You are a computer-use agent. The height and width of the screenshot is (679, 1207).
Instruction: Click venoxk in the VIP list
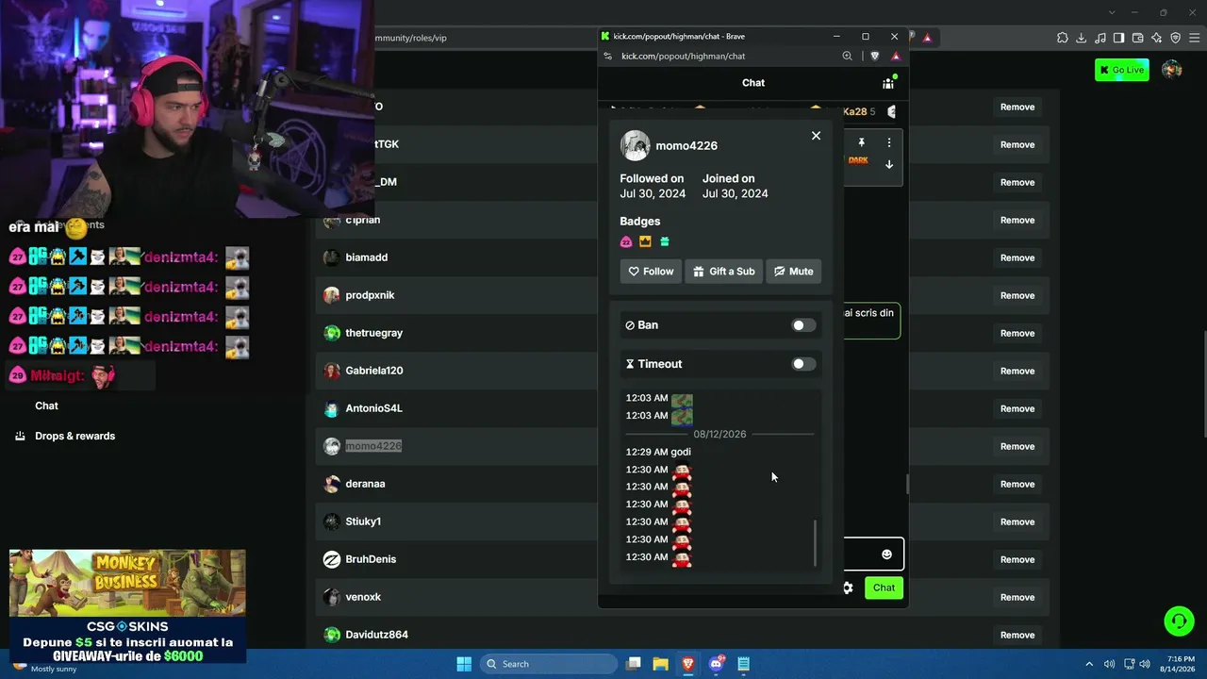pos(363,597)
